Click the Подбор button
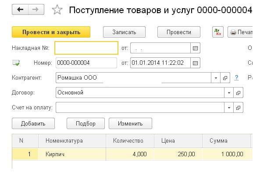The height and width of the screenshot is (175, 260). pyautogui.click(x=85, y=123)
